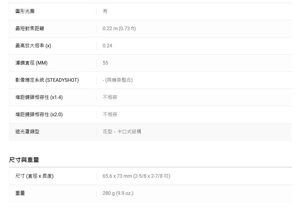Click the 尺寸 (直徑 x 長度) label
The height and width of the screenshot is (210, 302).
tap(34, 176)
